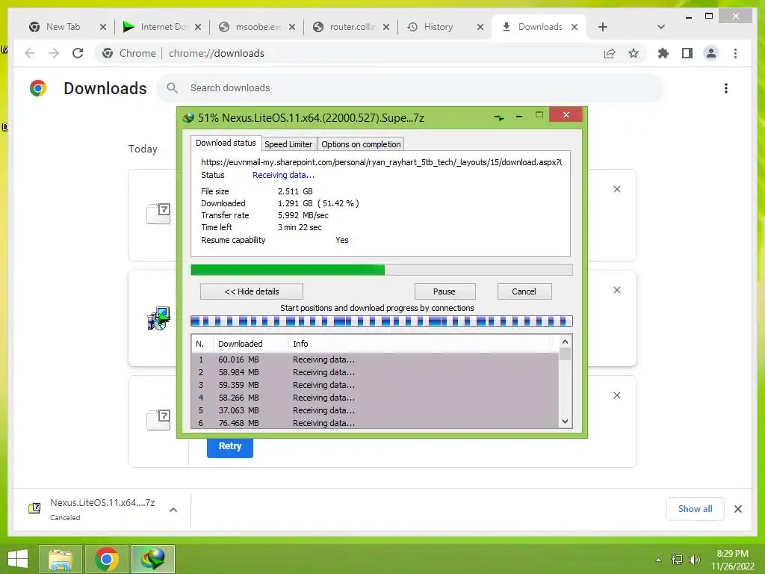Image resolution: width=765 pixels, height=574 pixels.
Task: Remove third download entry from list
Action: pos(616,395)
